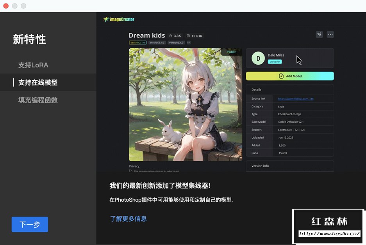
Task: Click the imageCreator logo
Action: pos(119,19)
